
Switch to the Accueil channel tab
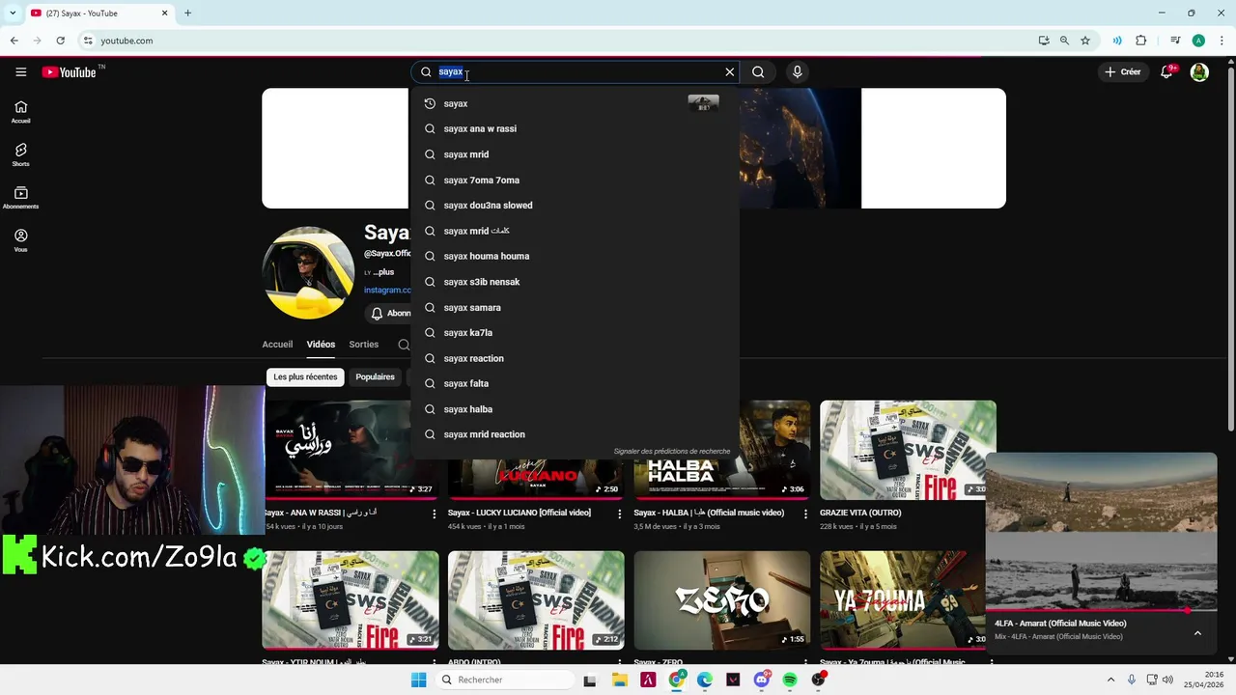coord(277,345)
